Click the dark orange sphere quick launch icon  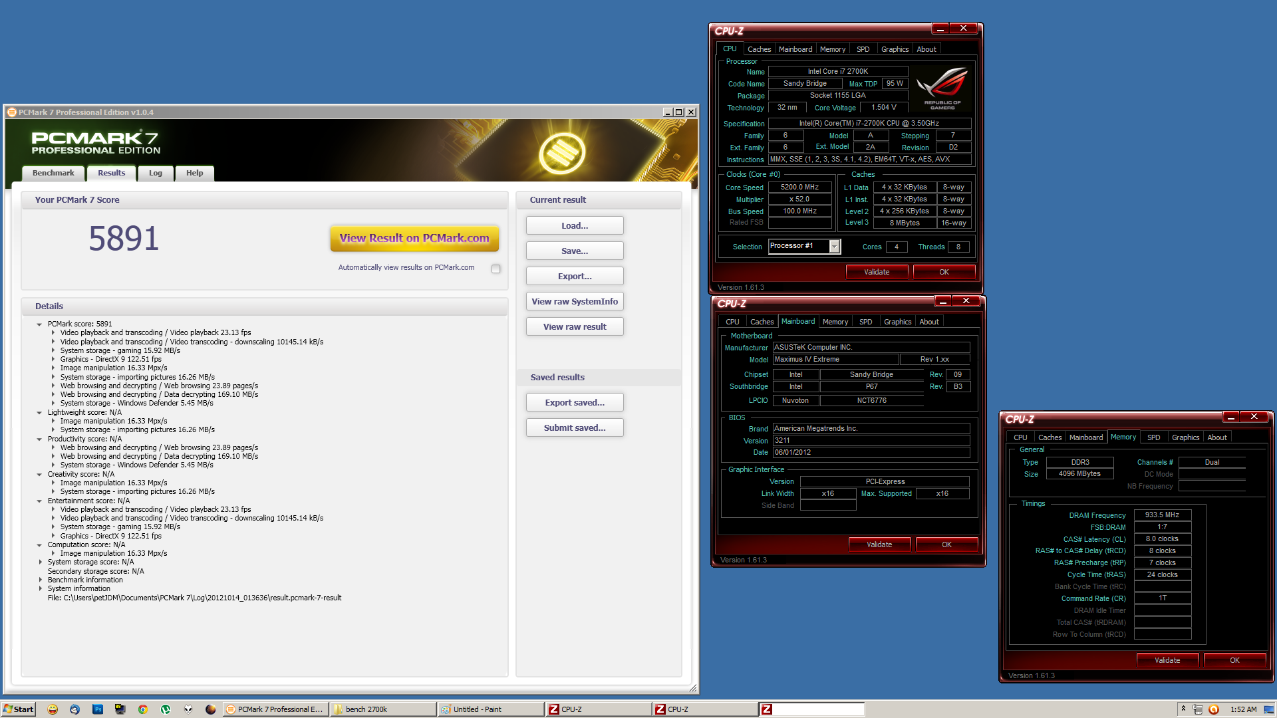tap(210, 709)
